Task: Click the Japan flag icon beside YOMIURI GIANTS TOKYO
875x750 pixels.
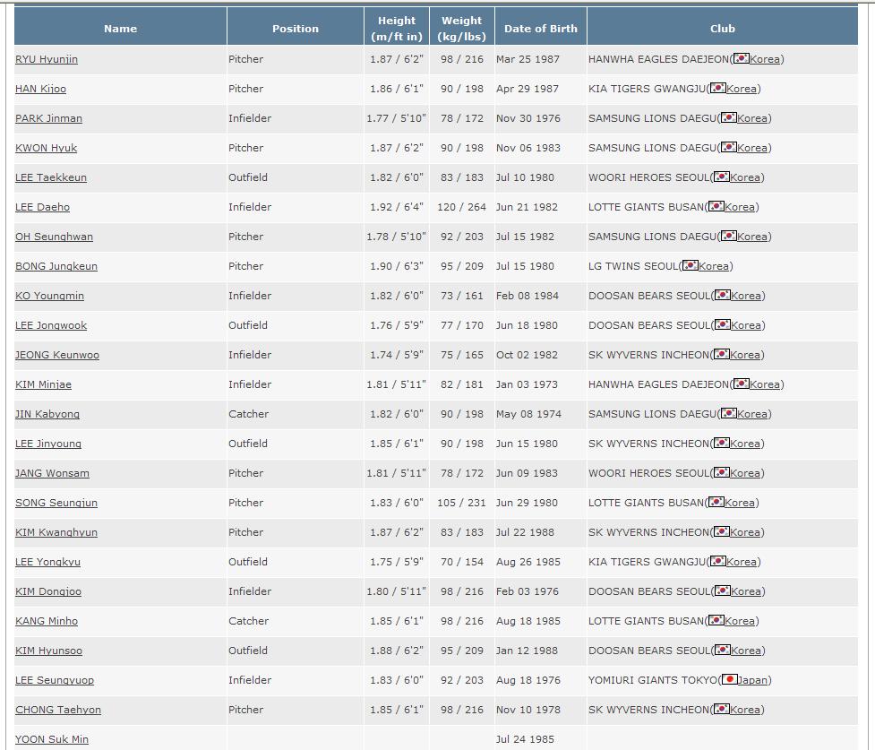Action: (x=730, y=680)
